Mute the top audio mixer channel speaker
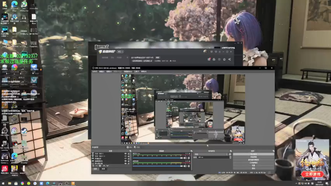 click(x=185, y=158)
